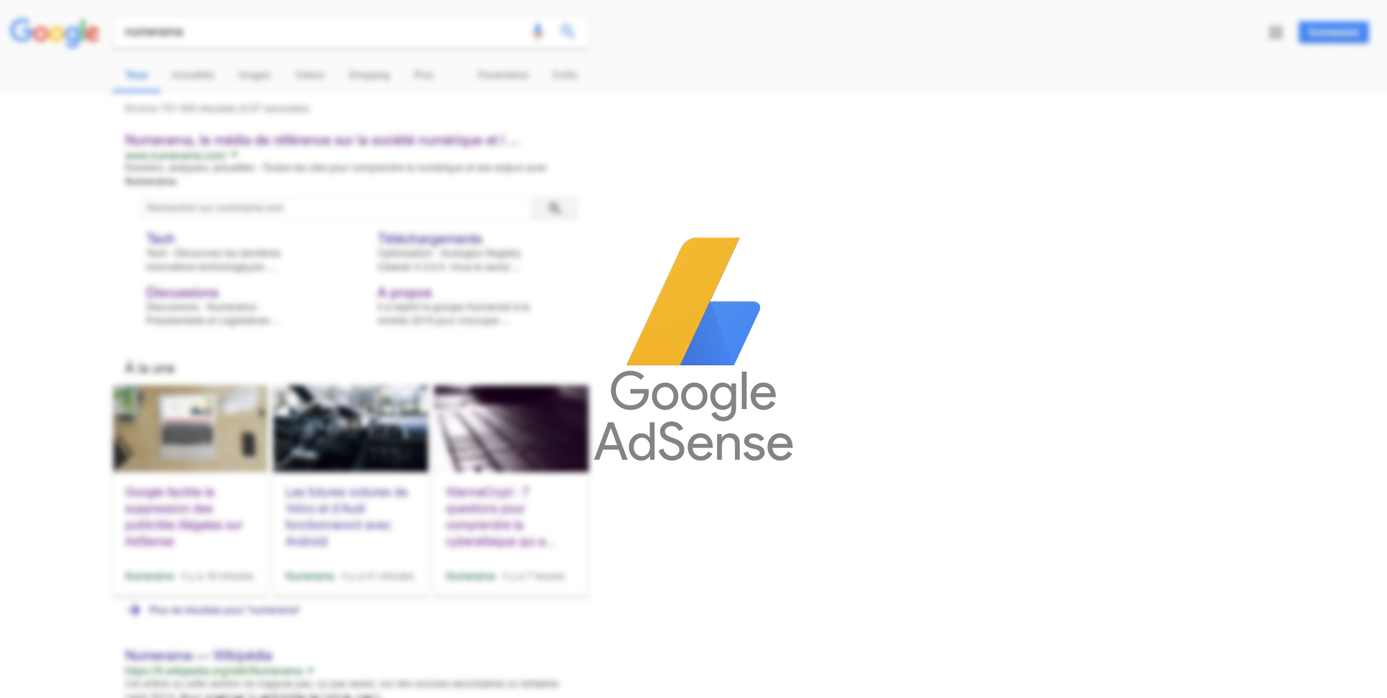The height and width of the screenshot is (698, 1387).
Task: Click the Google logo
Action: [x=54, y=32]
